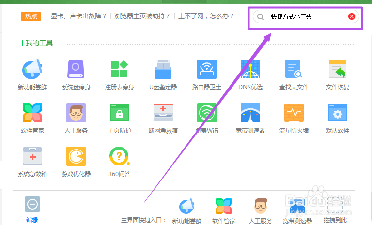Screen dimensions: 372x225
Task: Click the orange 热点 badge
Action: (x=31, y=16)
